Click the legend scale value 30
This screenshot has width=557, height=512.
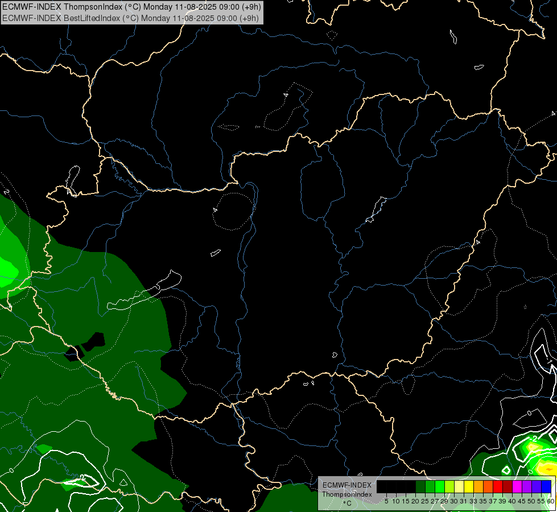(454, 501)
